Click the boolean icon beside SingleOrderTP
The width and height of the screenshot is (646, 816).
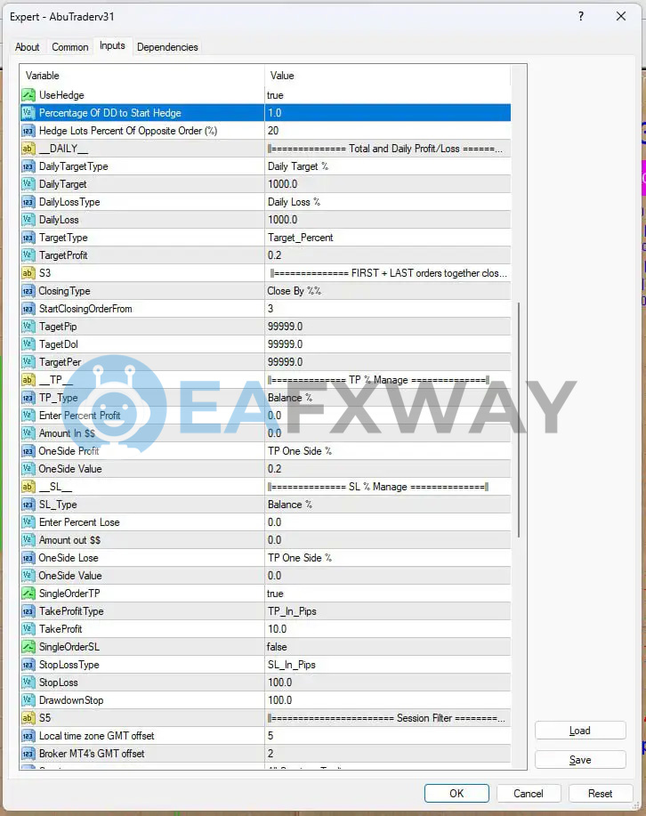tap(28, 594)
